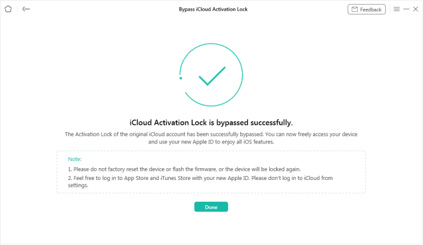Click the envelope icon in Feedback
Image resolution: width=423 pixels, height=245 pixels.
pos(354,10)
